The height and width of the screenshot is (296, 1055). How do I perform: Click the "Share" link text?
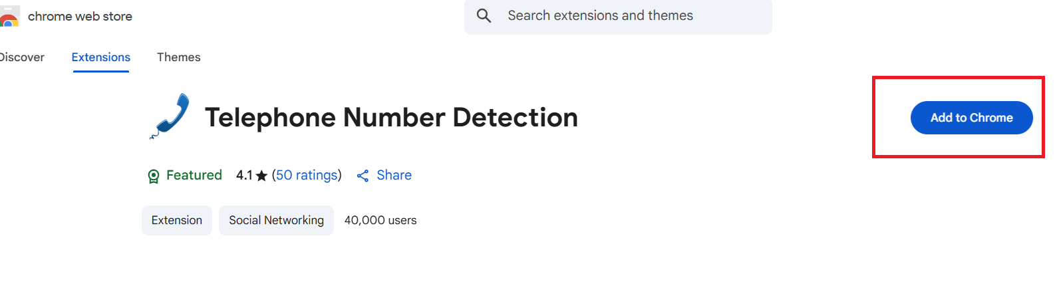[x=394, y=175]
